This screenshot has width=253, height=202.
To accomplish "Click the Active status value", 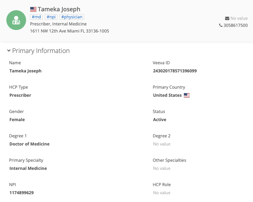I will pyautogui.click(x=160, y=120).
